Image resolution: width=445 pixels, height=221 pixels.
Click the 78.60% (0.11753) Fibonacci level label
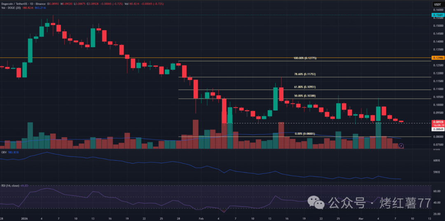(304, 74)
